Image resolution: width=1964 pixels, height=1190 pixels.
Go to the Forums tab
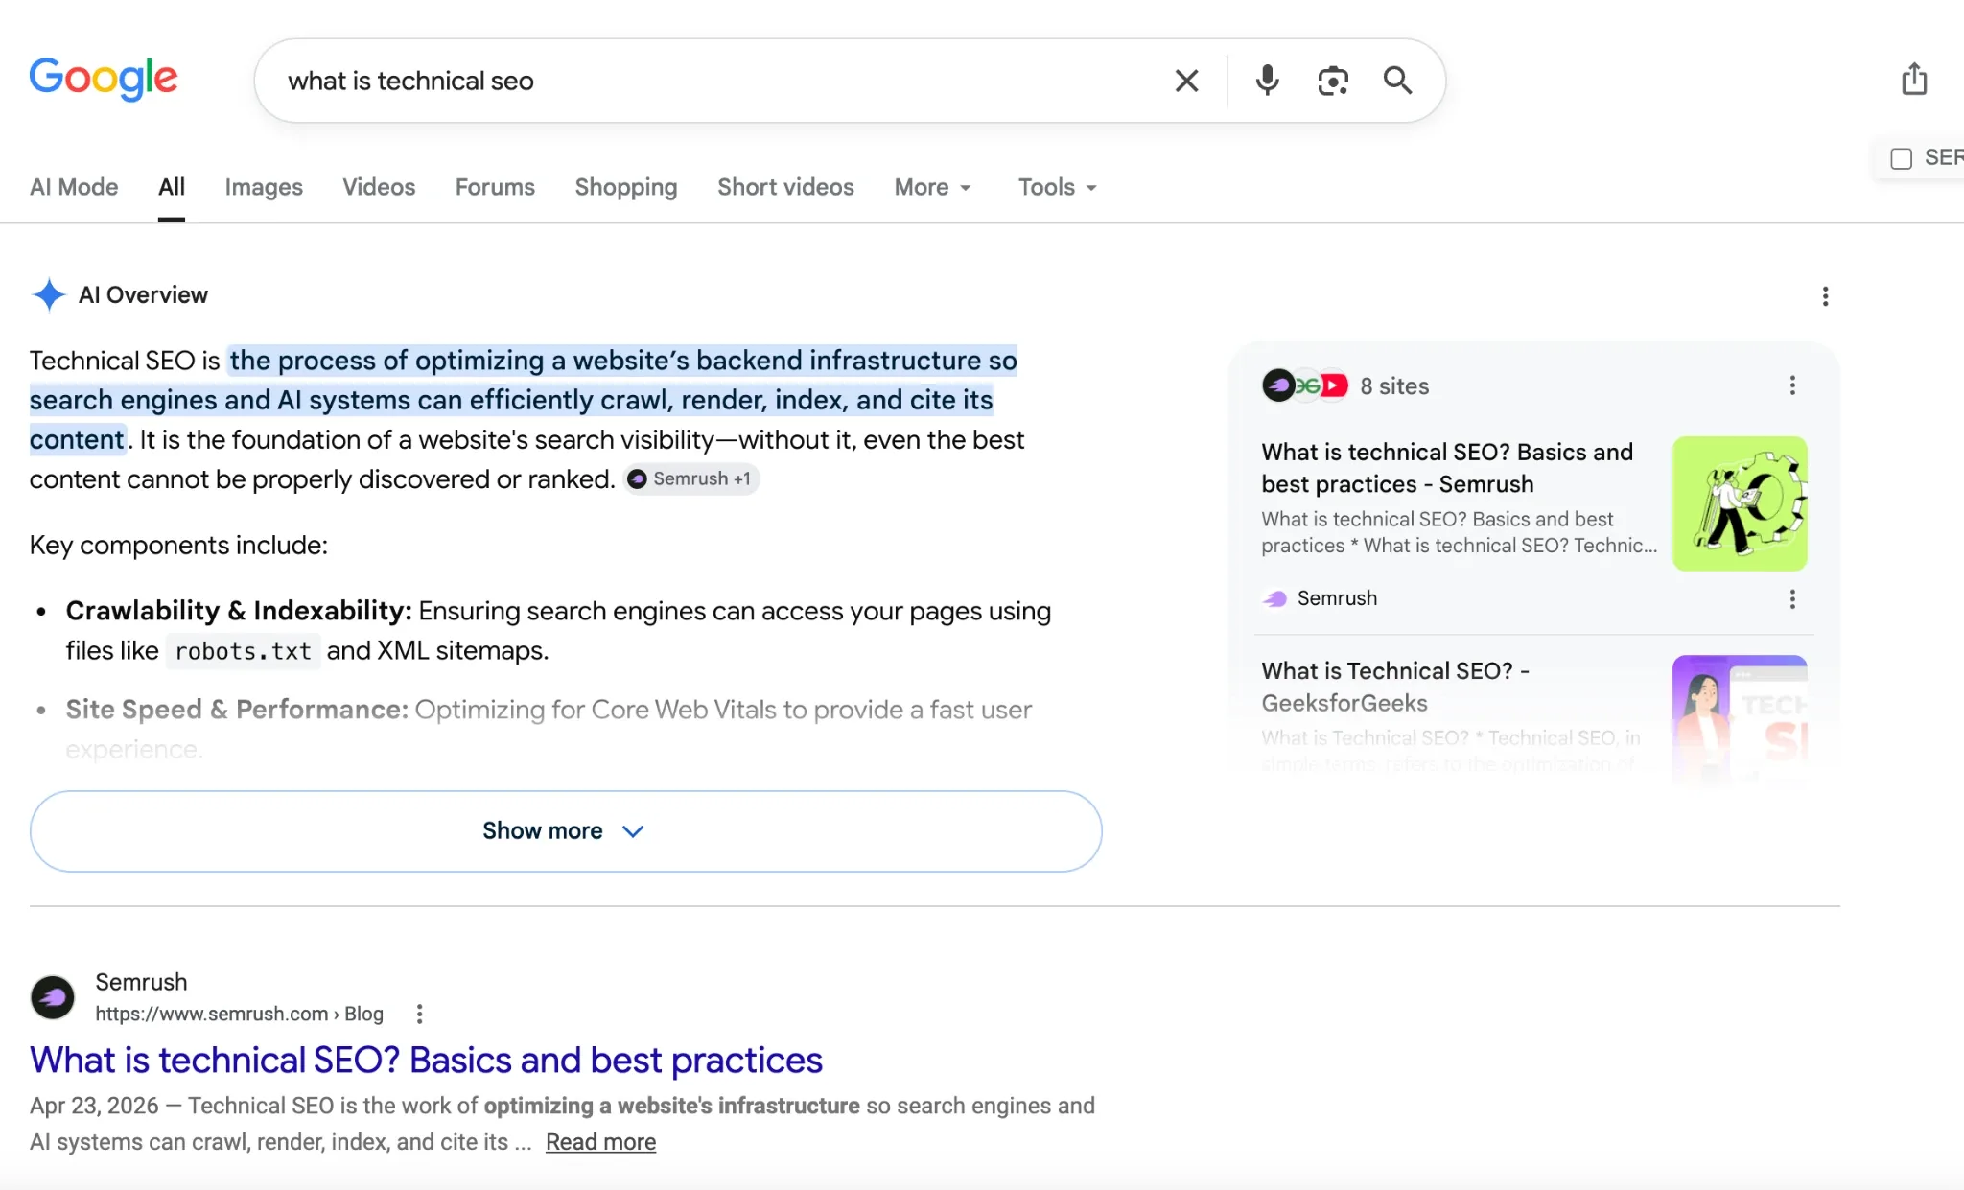click(x=495, y=187)
